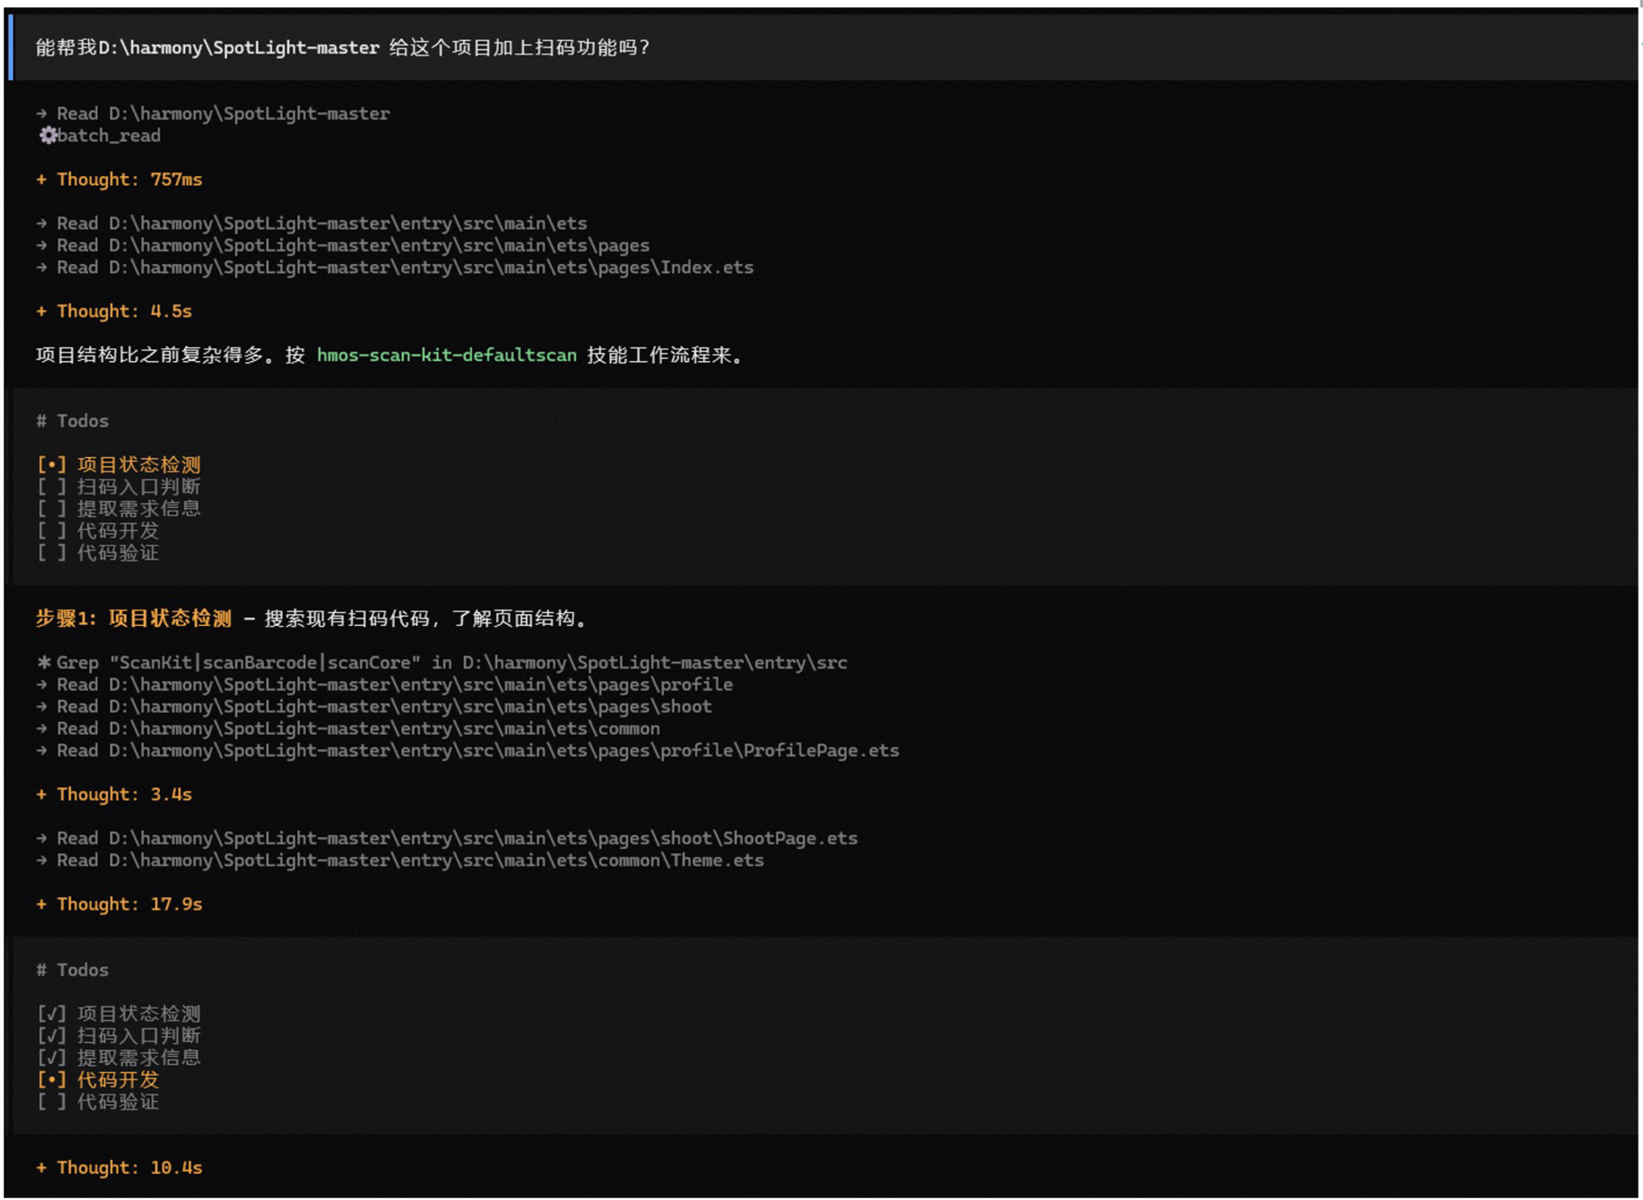This screenshot has height=1200, width=1643.
Task: Click unchecked 提取需求信息 todo in first list
Action: pyautogui.click(x=119, y=509)
